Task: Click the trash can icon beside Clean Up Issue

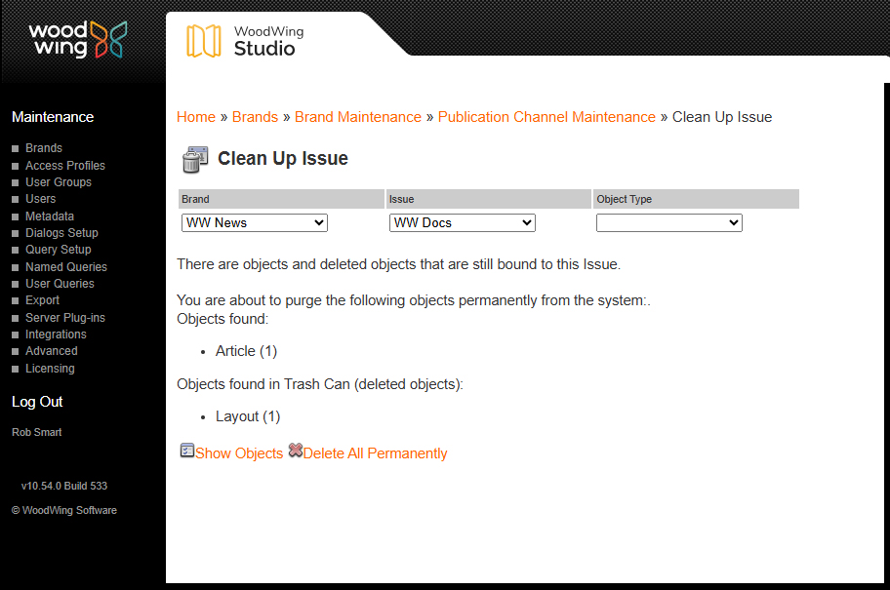Action: (194, 159)
